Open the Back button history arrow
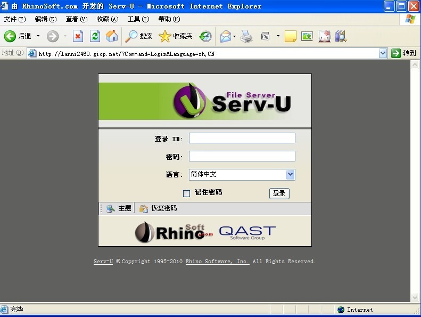421x317 pixels. coord(38,36)
